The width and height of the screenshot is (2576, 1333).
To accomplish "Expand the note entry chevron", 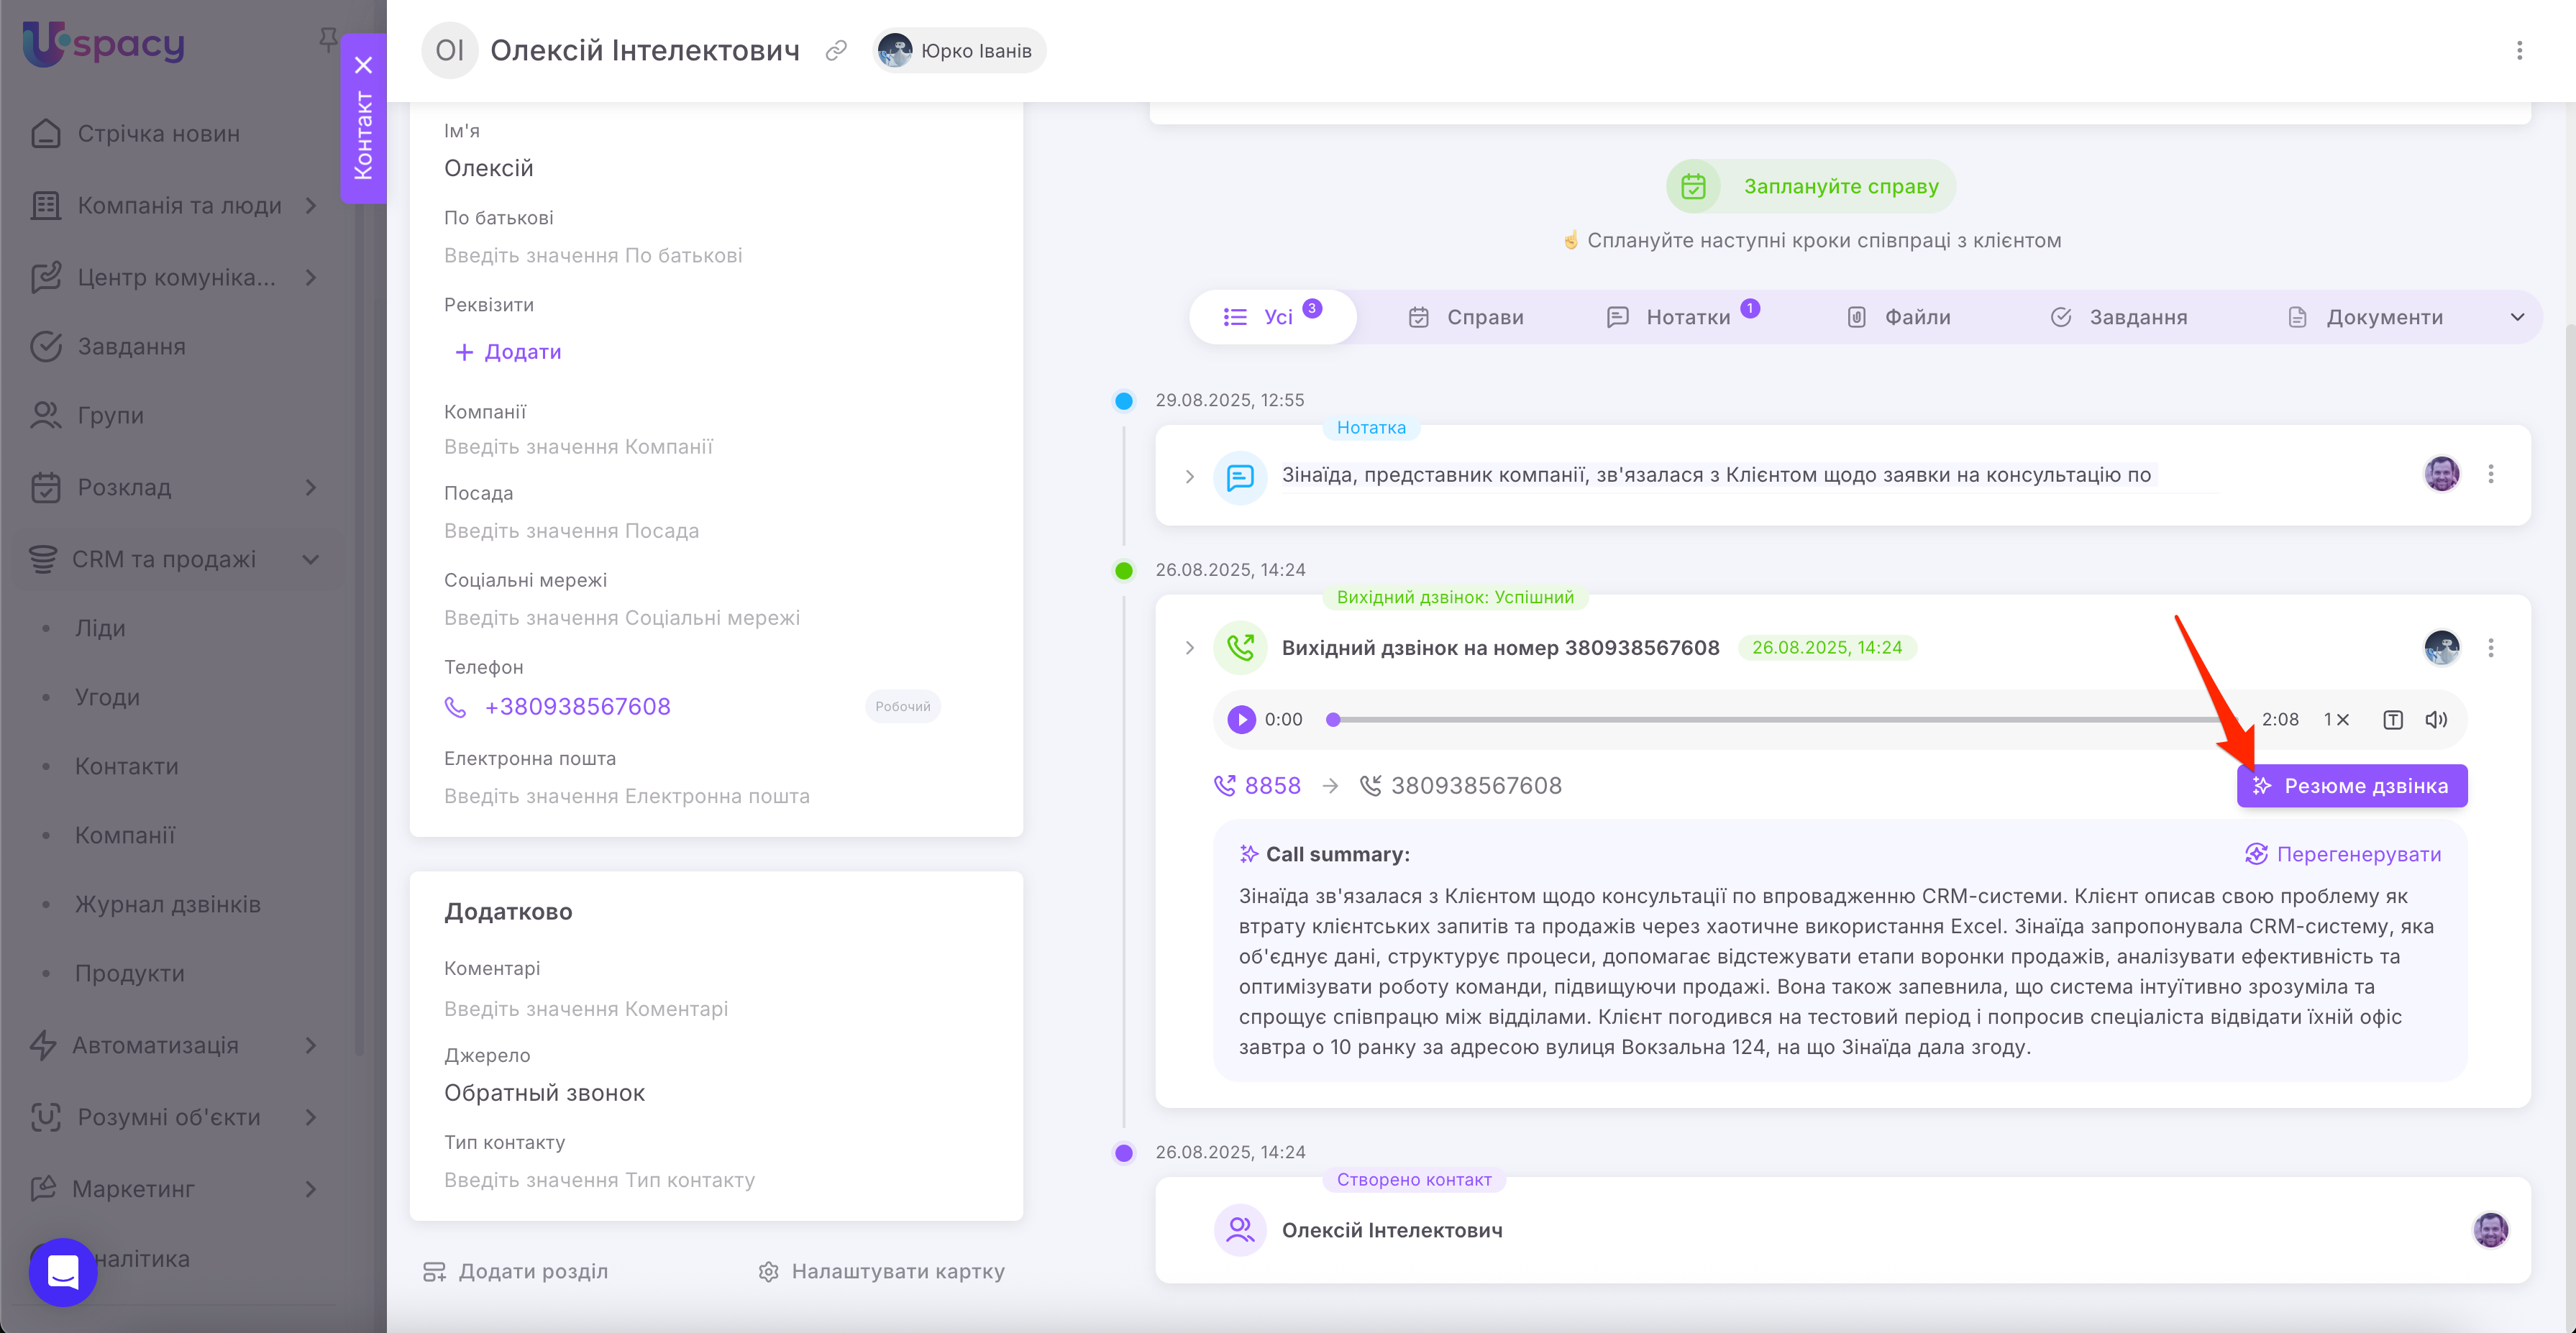I will pos(1189,476).
